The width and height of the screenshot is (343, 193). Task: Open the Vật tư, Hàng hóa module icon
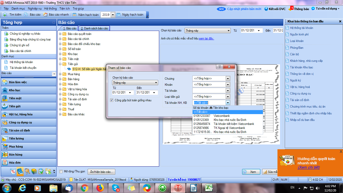click(5, 114)
